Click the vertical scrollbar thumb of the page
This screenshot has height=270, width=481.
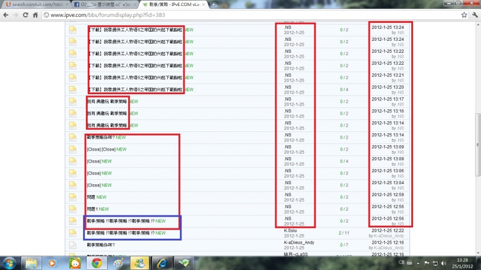pos(477,145)
